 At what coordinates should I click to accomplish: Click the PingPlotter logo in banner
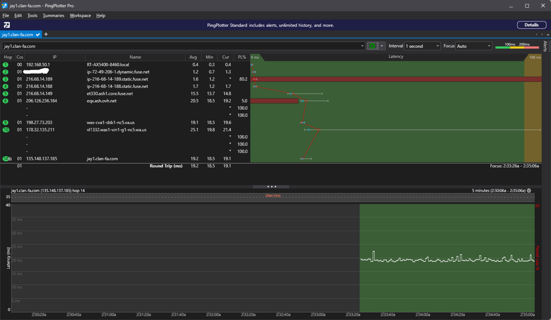[7, 25]
